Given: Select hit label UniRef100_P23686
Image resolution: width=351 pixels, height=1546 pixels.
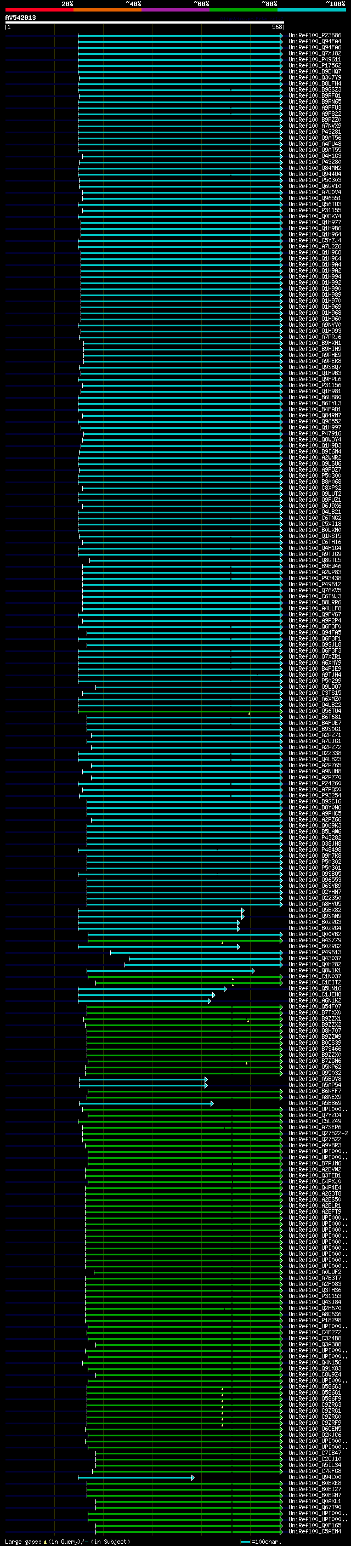Looking at the screenshot, I should [315, 36].
